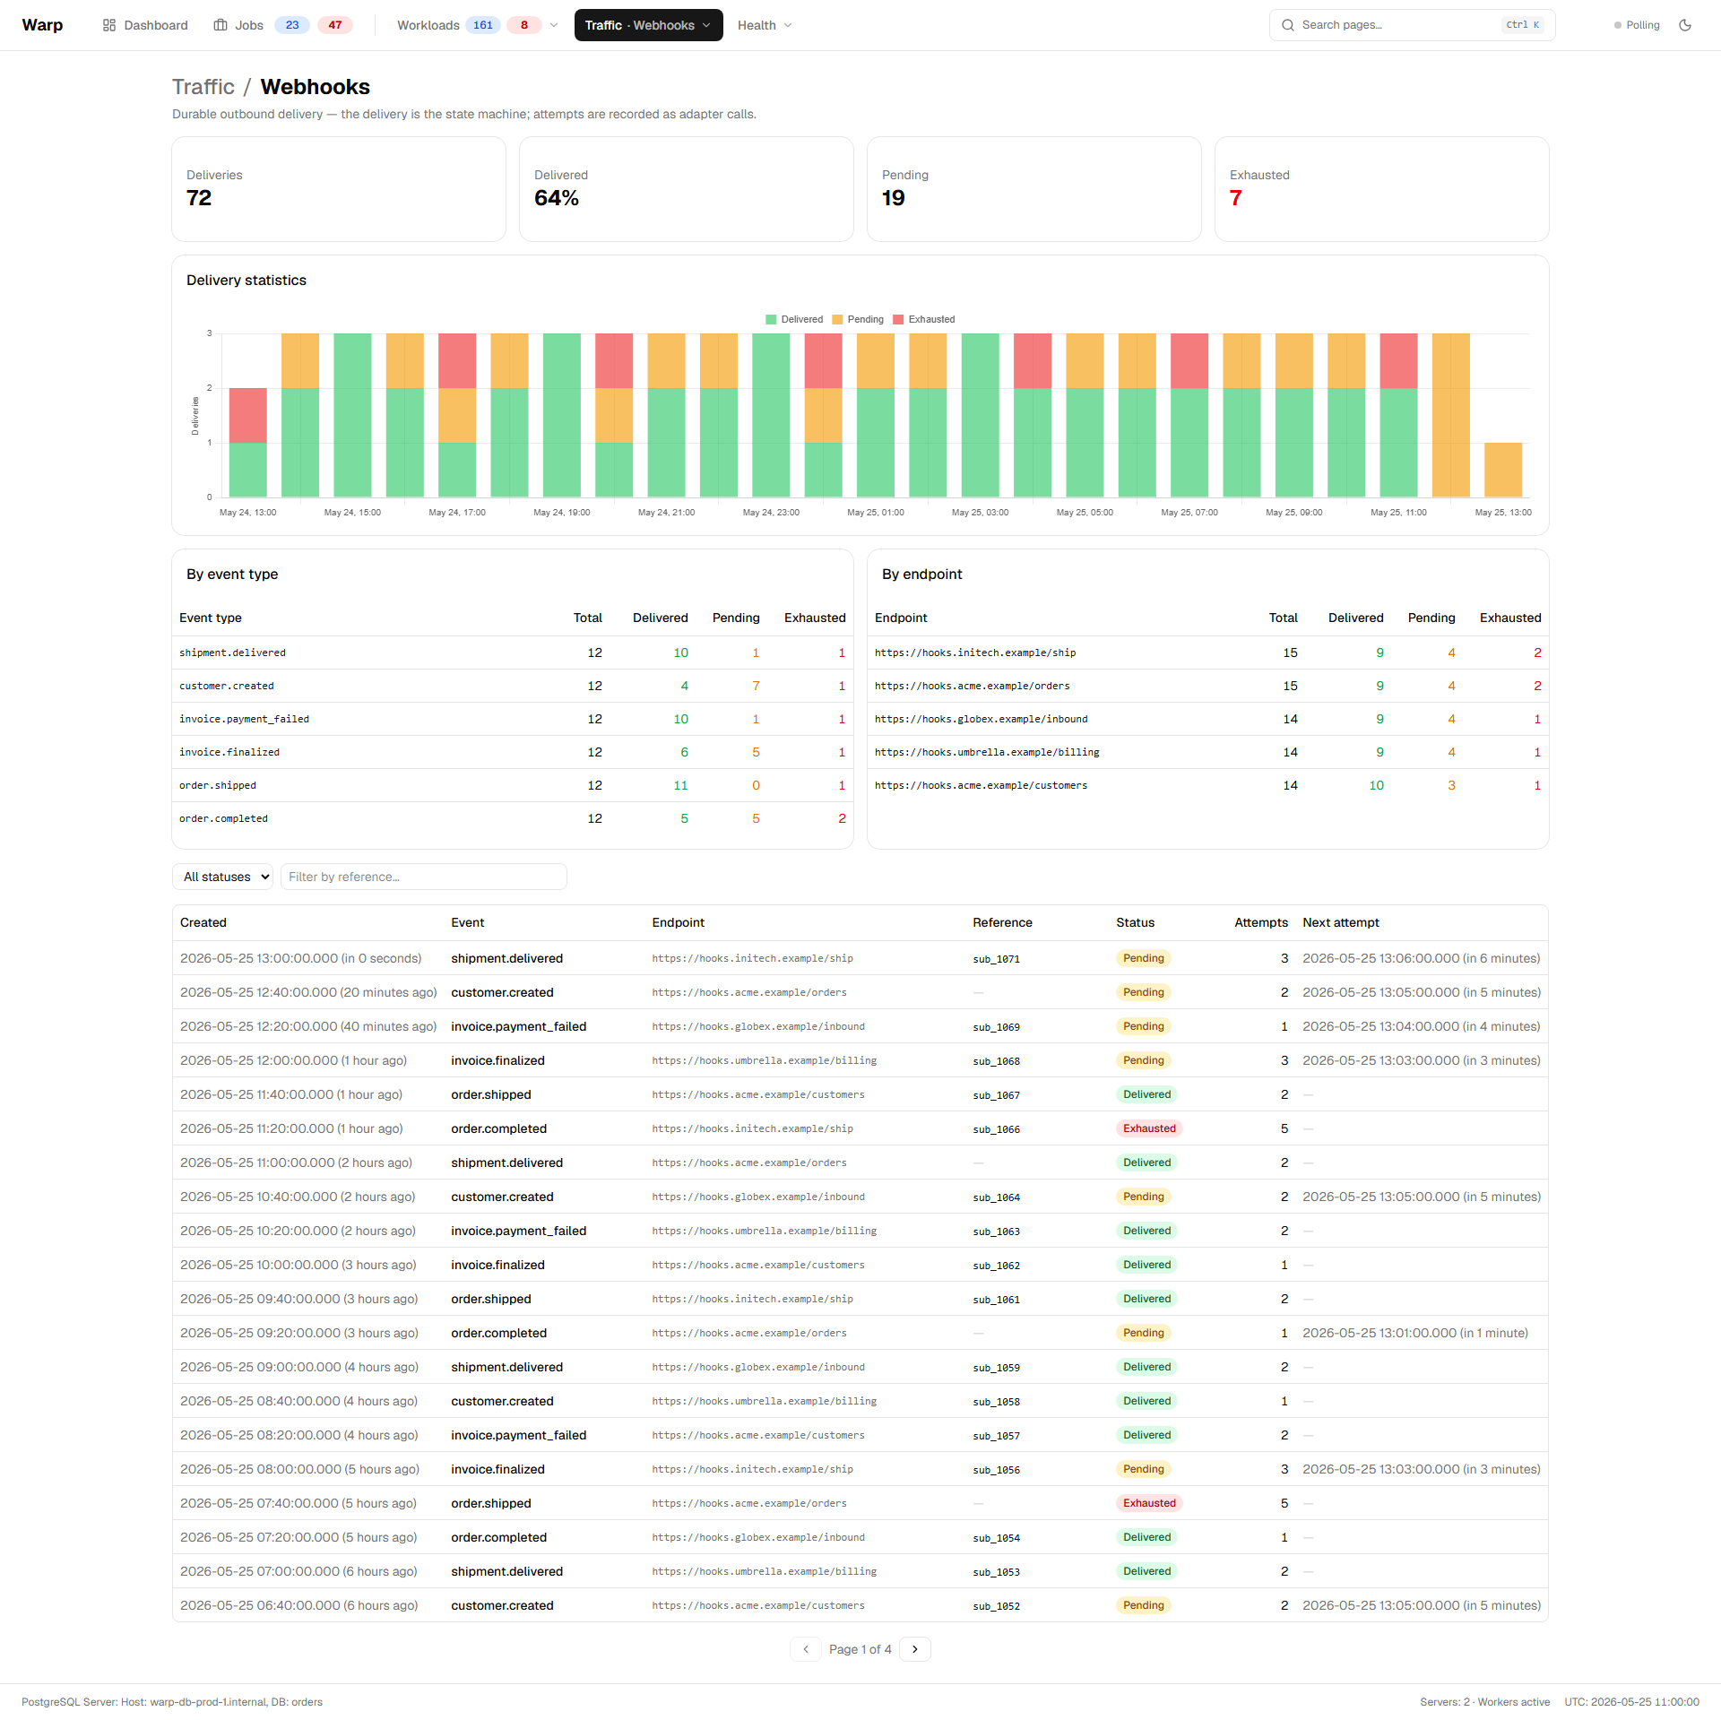Toggle Pending series in chart legend

coord(858,319)
